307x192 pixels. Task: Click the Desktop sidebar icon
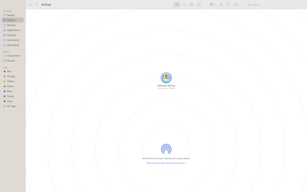tap(5, 35)
